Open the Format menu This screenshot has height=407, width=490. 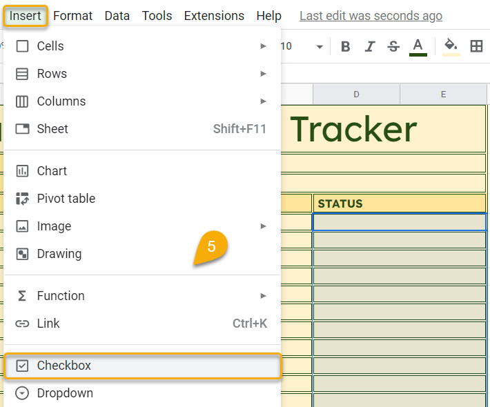(72, 16)
